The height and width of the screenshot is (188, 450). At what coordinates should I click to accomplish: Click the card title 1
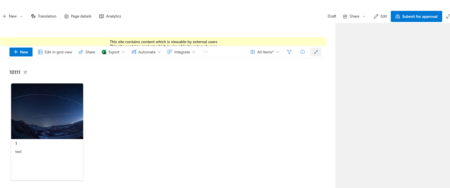(x=16, y=144)
